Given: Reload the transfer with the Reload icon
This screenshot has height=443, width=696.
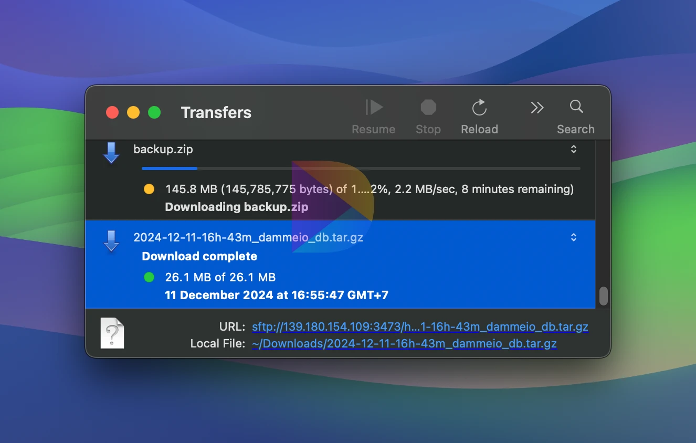Looking at the screenshot, I should point(479,108).
